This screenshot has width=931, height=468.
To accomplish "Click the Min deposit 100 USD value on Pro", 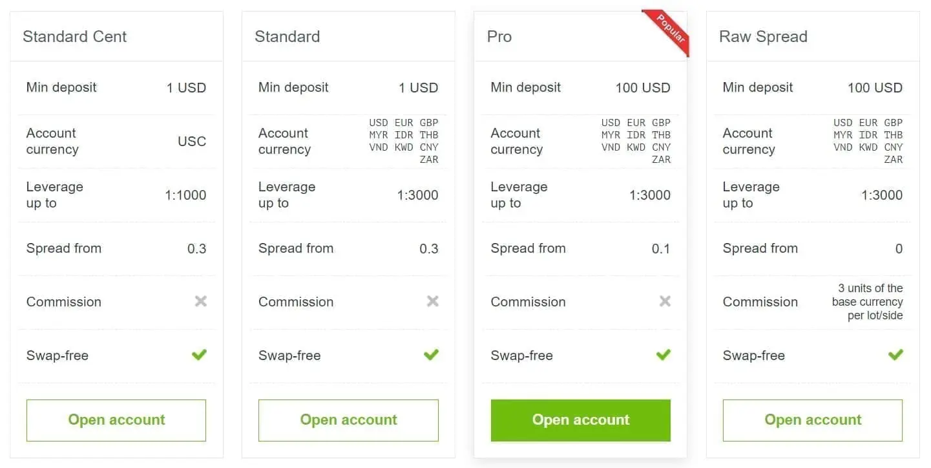I will (x=643, y=87).
